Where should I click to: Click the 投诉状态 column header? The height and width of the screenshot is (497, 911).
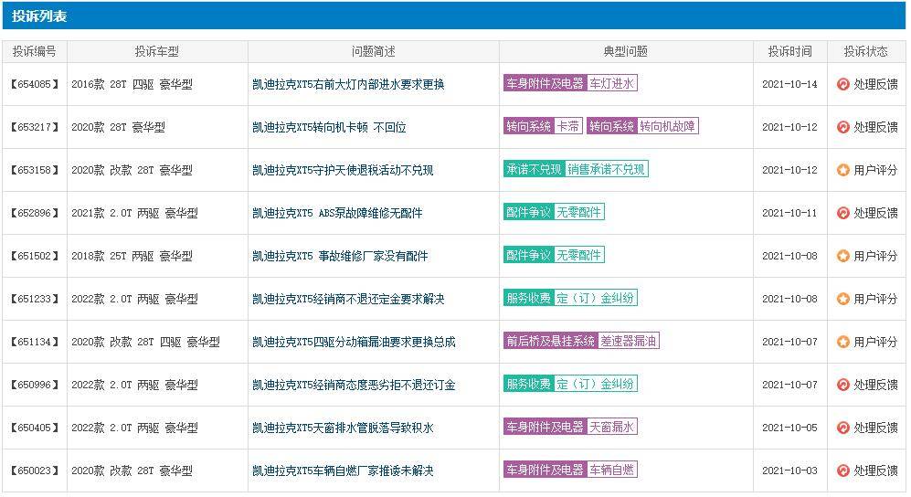pyautogui.click(x=865, y=52)
